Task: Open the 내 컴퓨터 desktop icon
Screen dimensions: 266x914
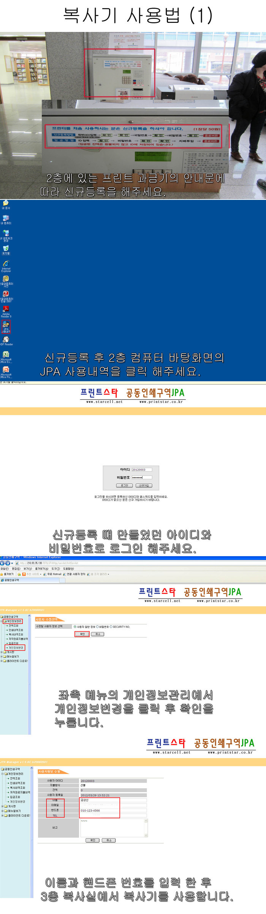Action: pos(6,220)
